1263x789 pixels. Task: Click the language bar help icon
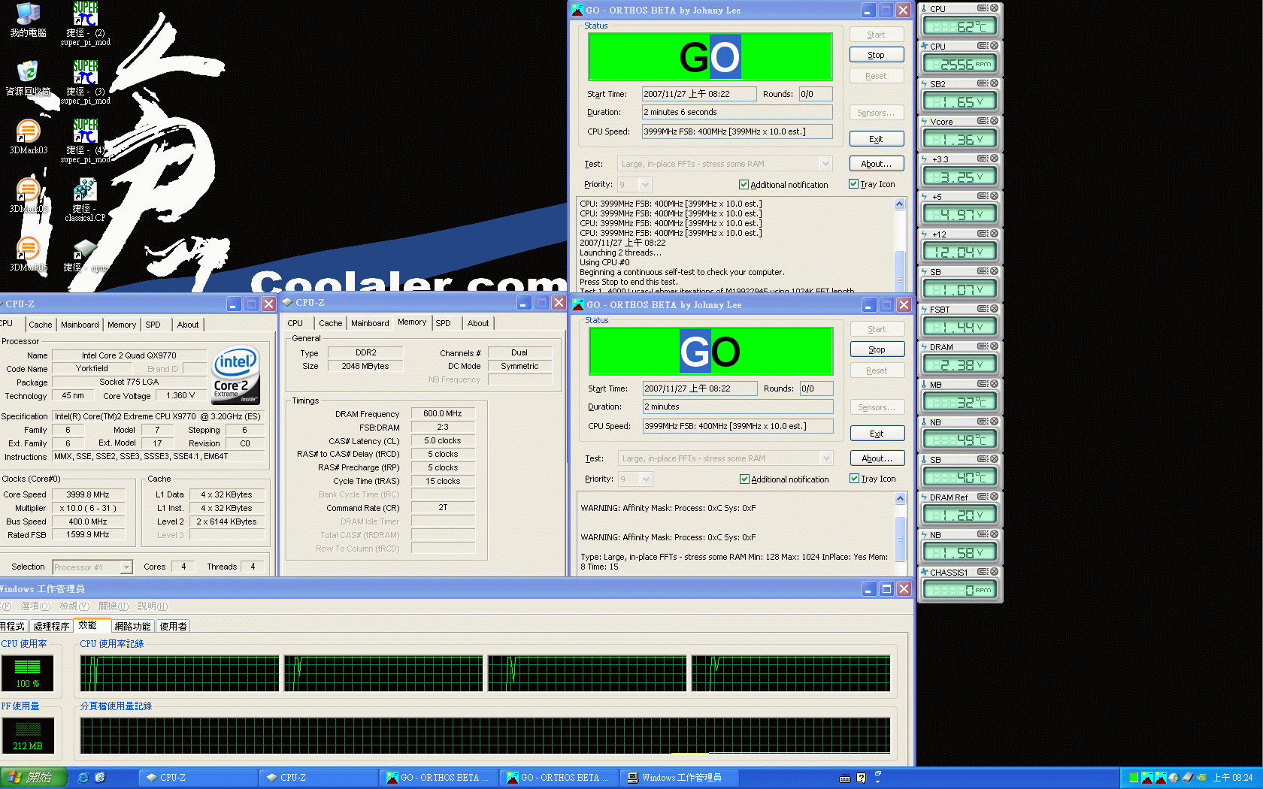coord(862,778)
